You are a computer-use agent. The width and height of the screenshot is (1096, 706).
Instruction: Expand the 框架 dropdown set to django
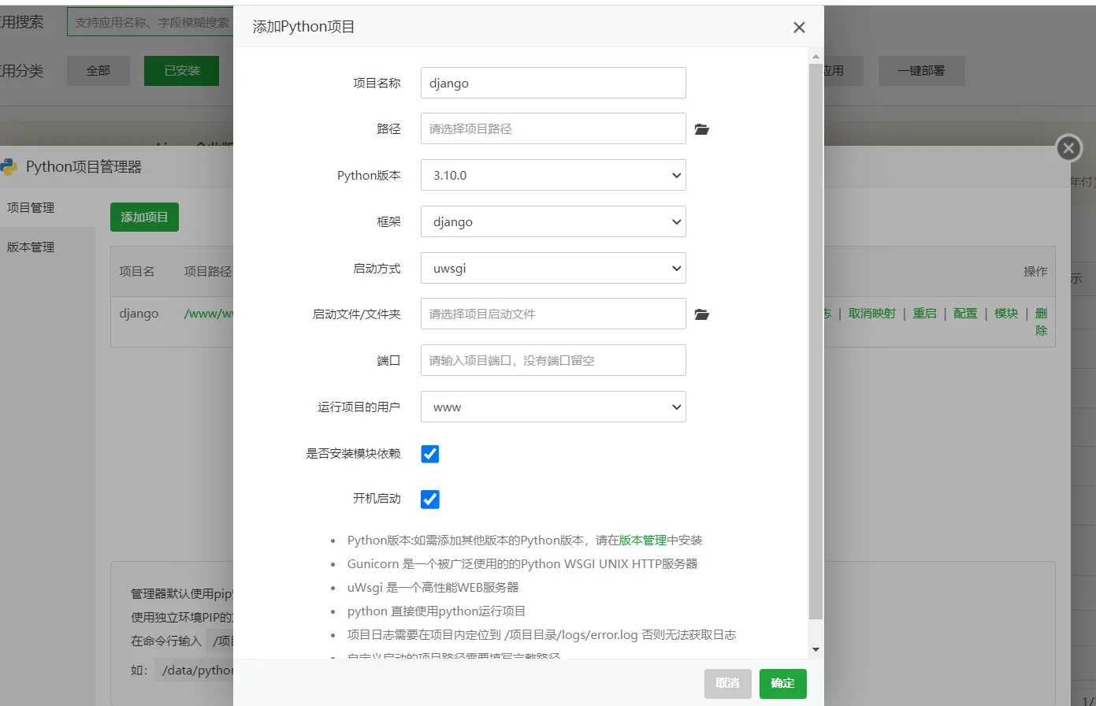pyautogui.click(x=553, y=222)
